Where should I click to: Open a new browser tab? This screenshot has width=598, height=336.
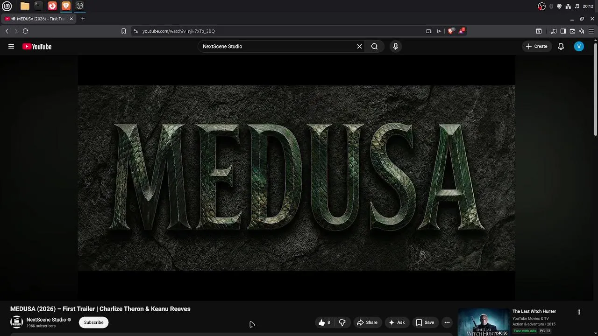(x=83, y=19)
